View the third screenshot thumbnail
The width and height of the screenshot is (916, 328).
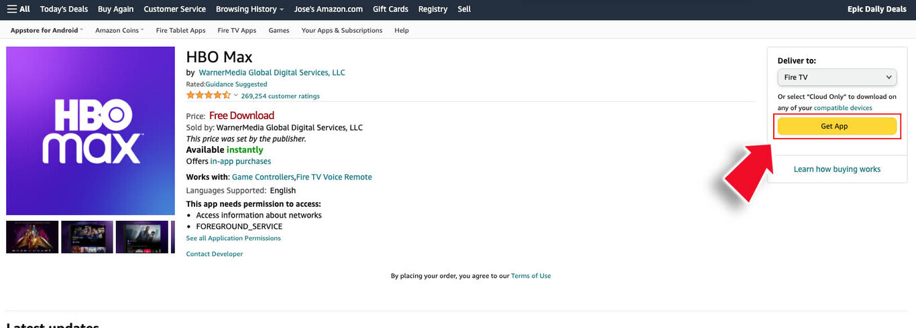pos(141,237)
